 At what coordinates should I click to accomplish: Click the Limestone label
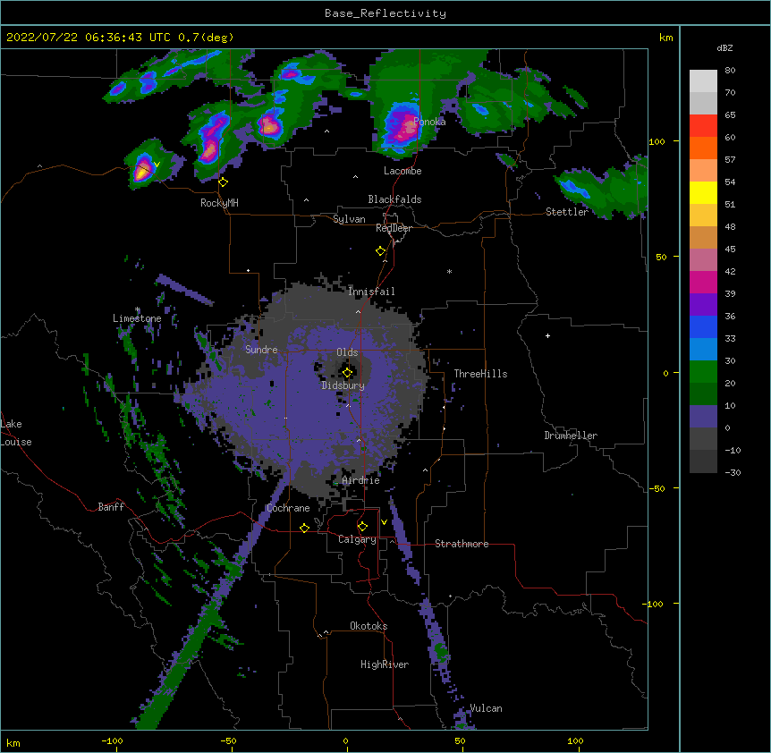pos(137,318)
